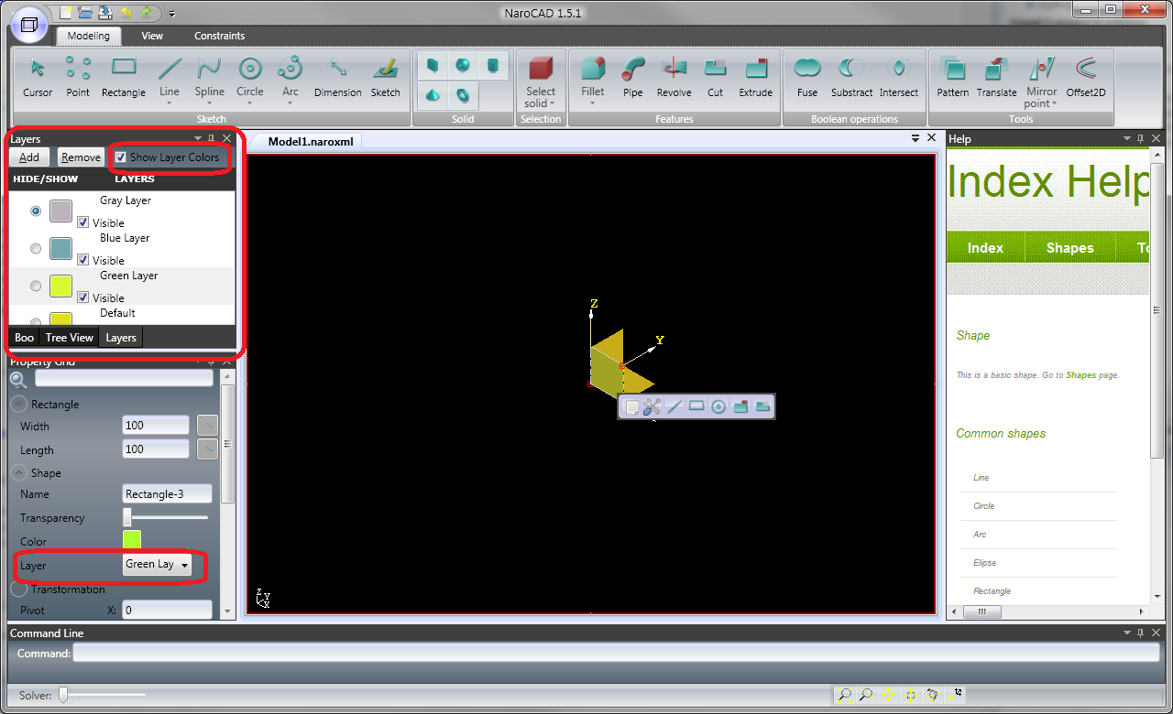Follow the Shapes link in the help text
1173x714 pixels.
click(x=1080, y=375)
